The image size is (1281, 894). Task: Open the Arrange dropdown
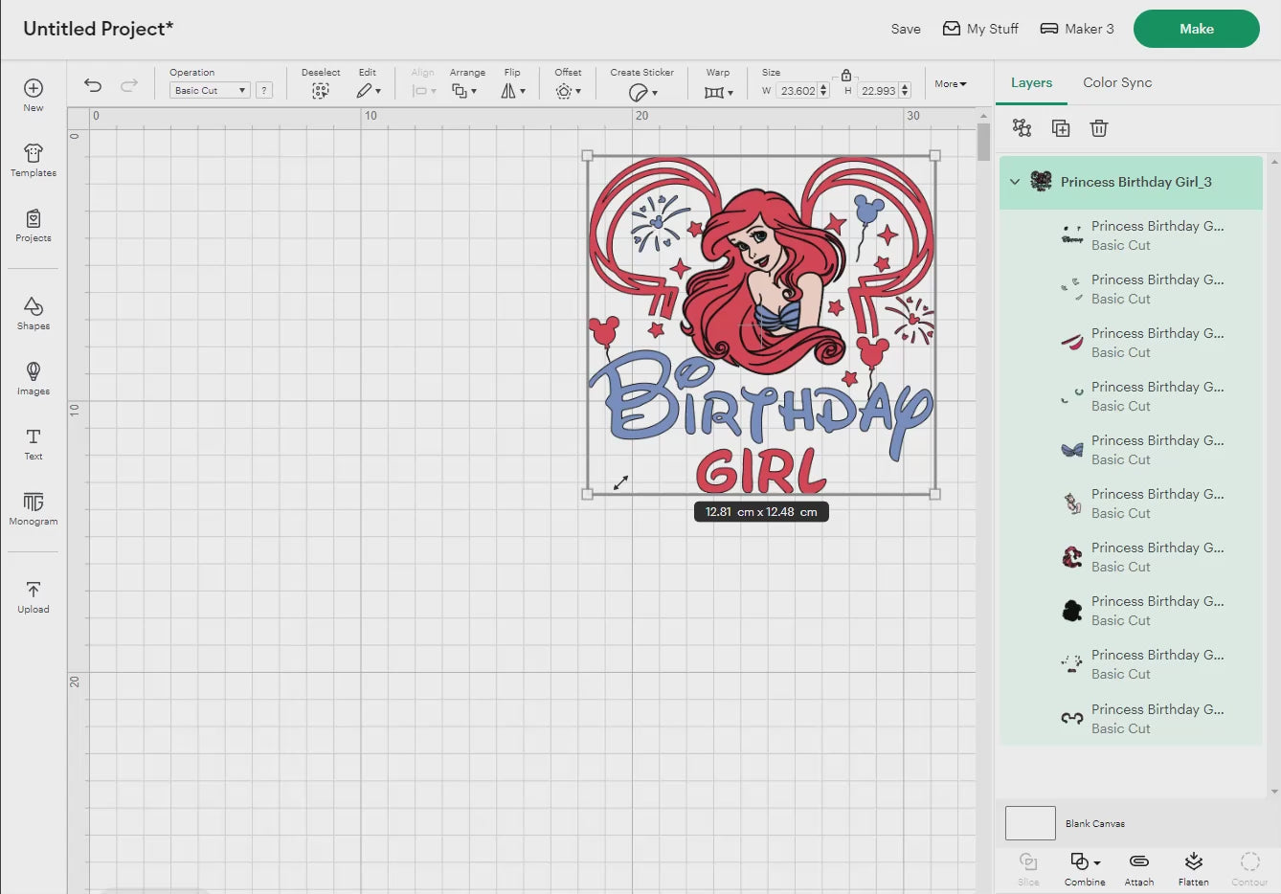[464, 91]
